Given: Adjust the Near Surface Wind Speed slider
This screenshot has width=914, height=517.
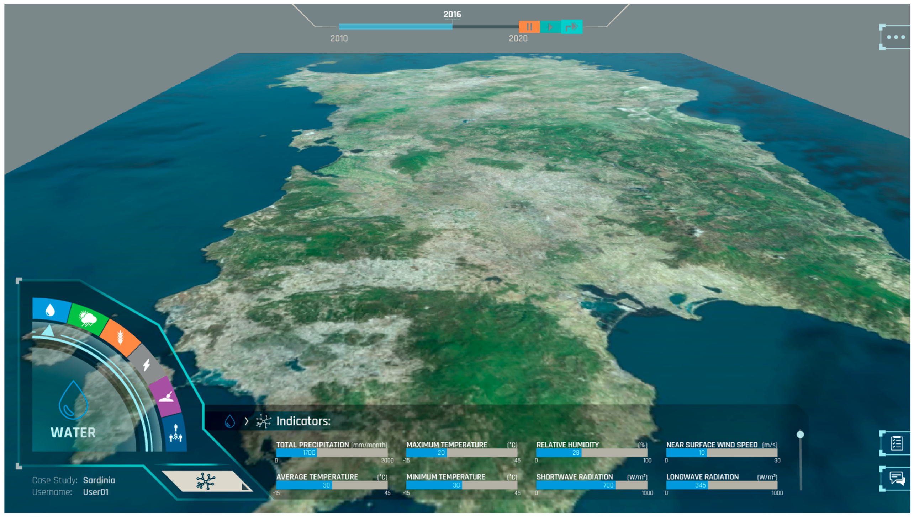Looking at the screenshot, I should pos(722,453).
